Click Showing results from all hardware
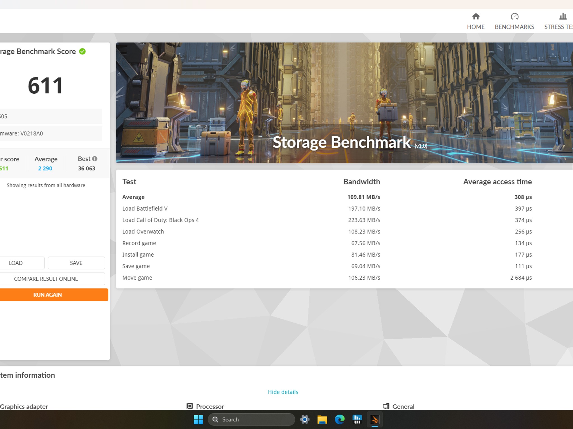Image resolution: width=573 pixels, height=429 pixels. tap(46, 185)
